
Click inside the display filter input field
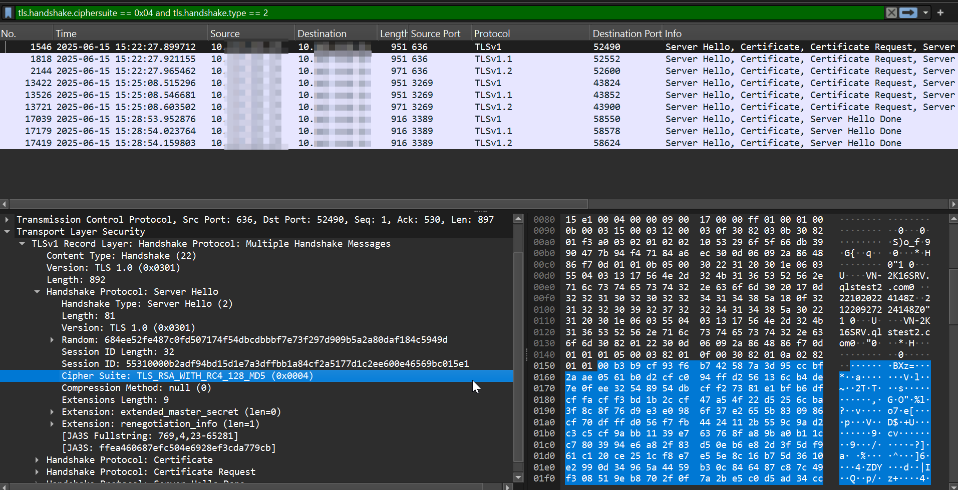pos(300,13)
